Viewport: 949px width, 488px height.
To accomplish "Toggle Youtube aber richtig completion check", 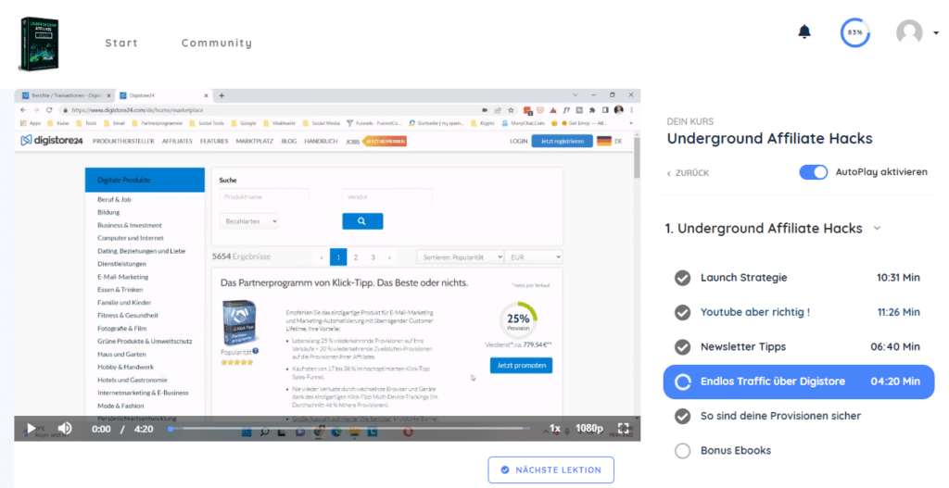I will pyautogui.click(x=682, y=312).
